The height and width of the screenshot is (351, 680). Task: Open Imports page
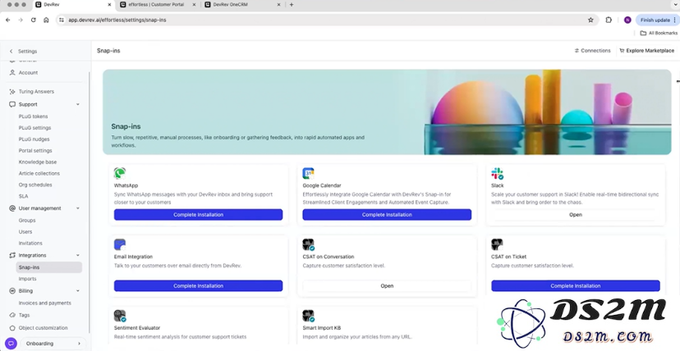(28, 279)
